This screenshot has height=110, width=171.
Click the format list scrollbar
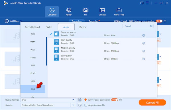coord(46,51)
